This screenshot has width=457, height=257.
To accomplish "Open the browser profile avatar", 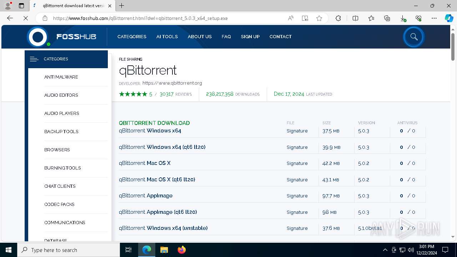I will (x=8, y=6).
